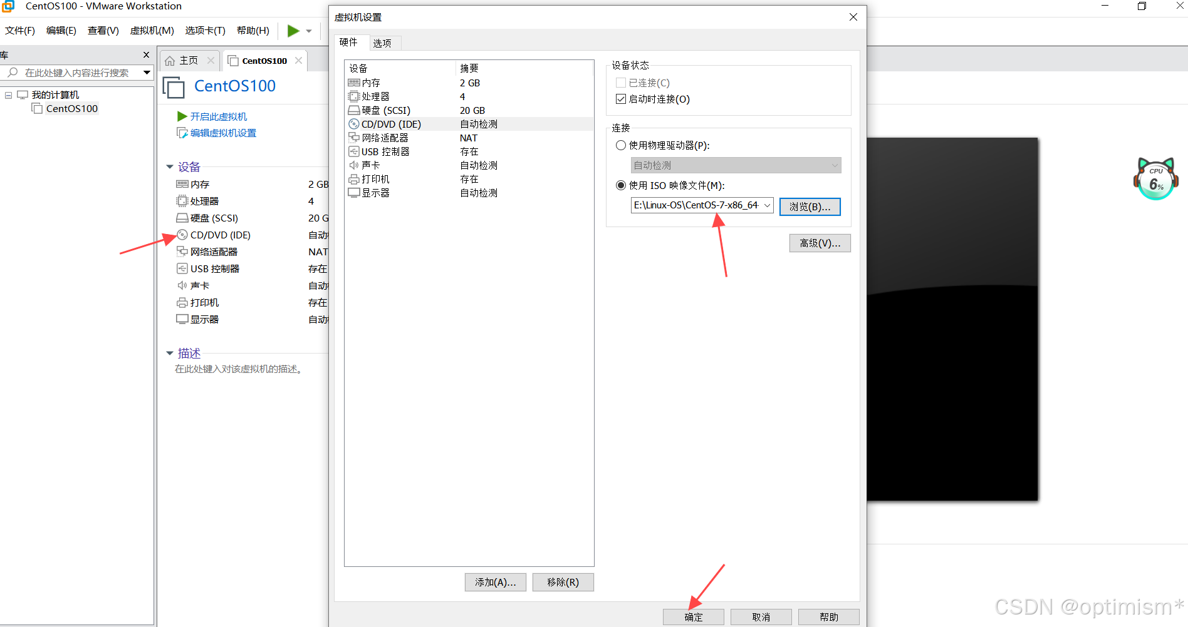The height and width of the screenshot is (627, 1188).
Task: Collapse the 设备 section
Action: (x=169, y=167)
